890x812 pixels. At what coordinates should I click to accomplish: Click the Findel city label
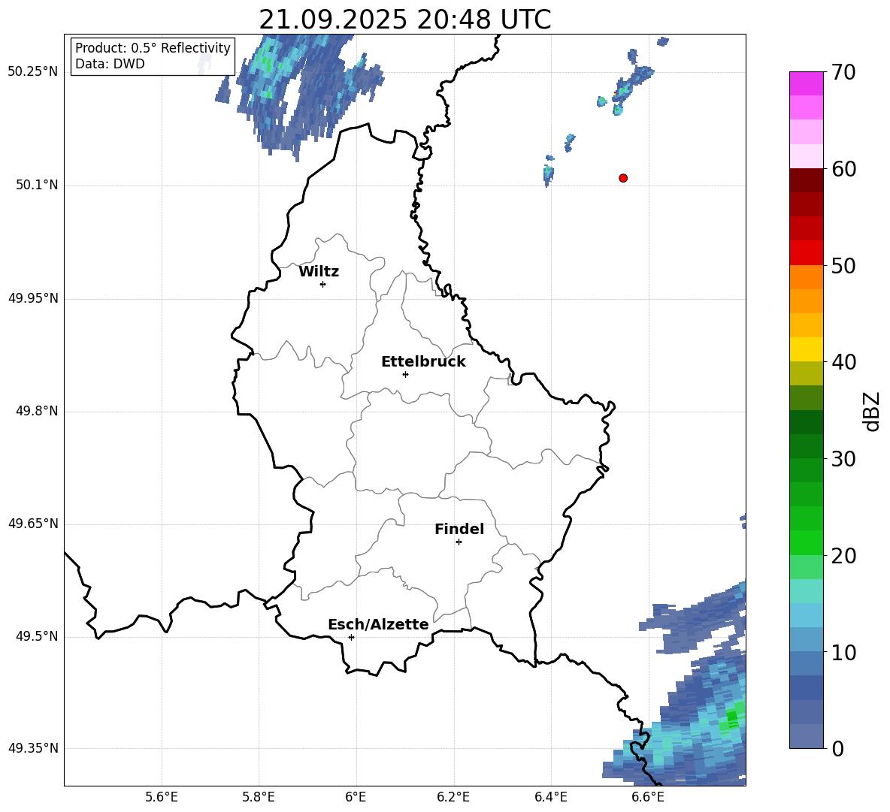click(x=459, y=529)
